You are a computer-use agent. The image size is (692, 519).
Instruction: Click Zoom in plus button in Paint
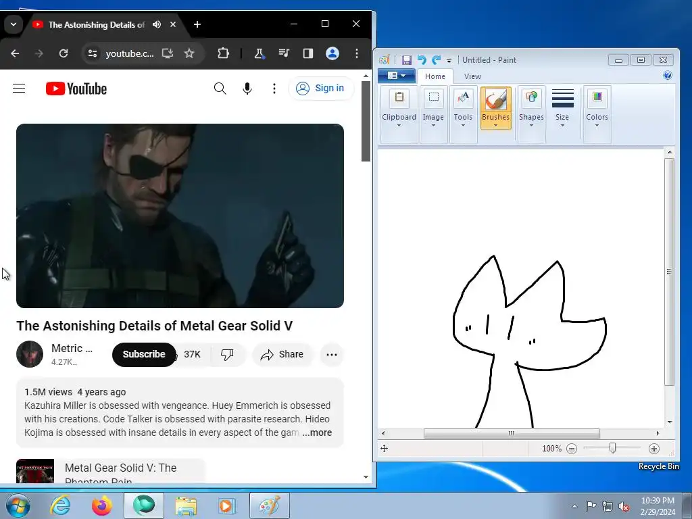pyautogui.click(x=653, y=449)
